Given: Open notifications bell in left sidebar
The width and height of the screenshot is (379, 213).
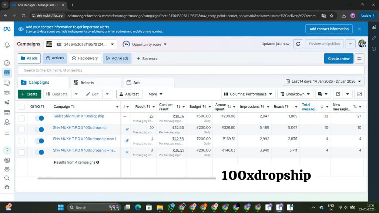Looking at the screenshot, I should [x=7, y=45].
